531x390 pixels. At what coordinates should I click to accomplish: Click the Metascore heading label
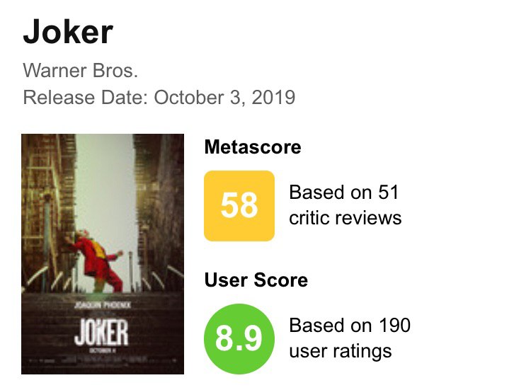click(253, 147)
